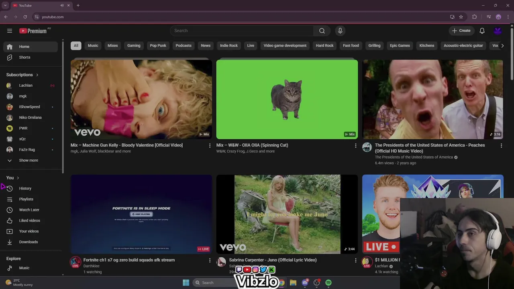514x289 pixels.
Task: Select the Grilling chip
Action: point(374,45)
